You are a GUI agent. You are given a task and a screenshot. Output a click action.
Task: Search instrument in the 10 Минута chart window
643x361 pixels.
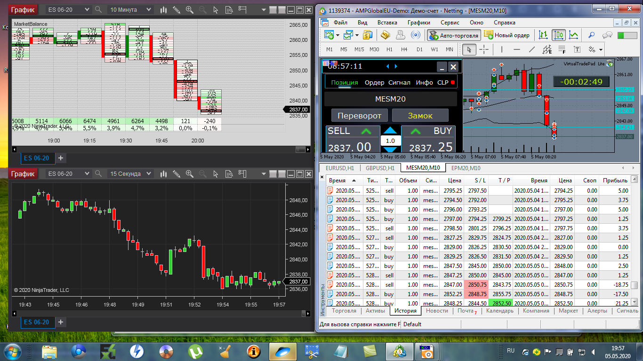(x=98, y=9)
